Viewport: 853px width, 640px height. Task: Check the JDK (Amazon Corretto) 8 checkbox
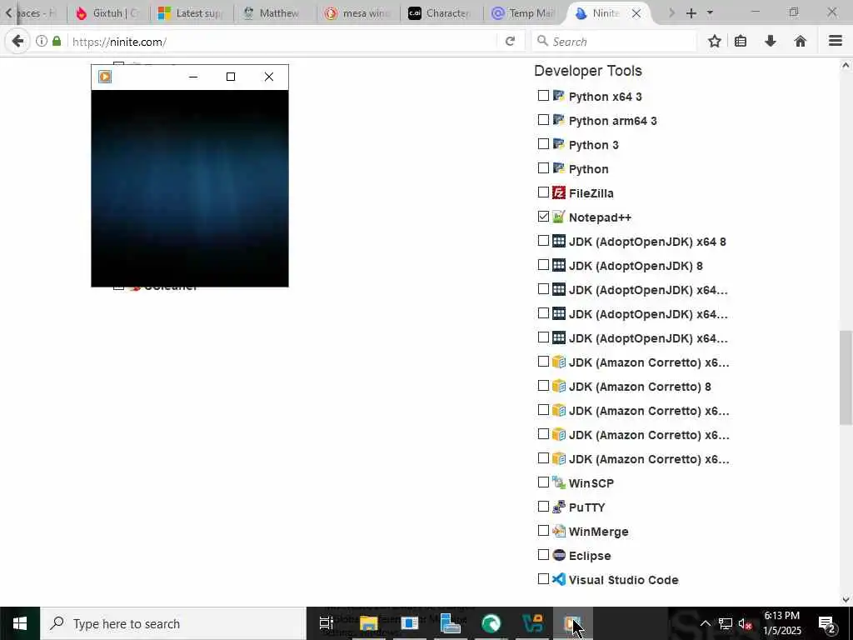point(543,386)
